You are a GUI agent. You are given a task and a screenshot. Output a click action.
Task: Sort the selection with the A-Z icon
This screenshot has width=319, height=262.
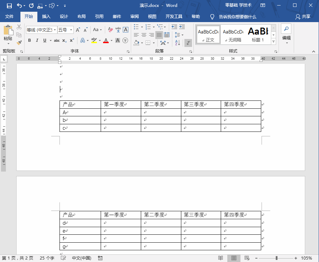tap(177, 42)
